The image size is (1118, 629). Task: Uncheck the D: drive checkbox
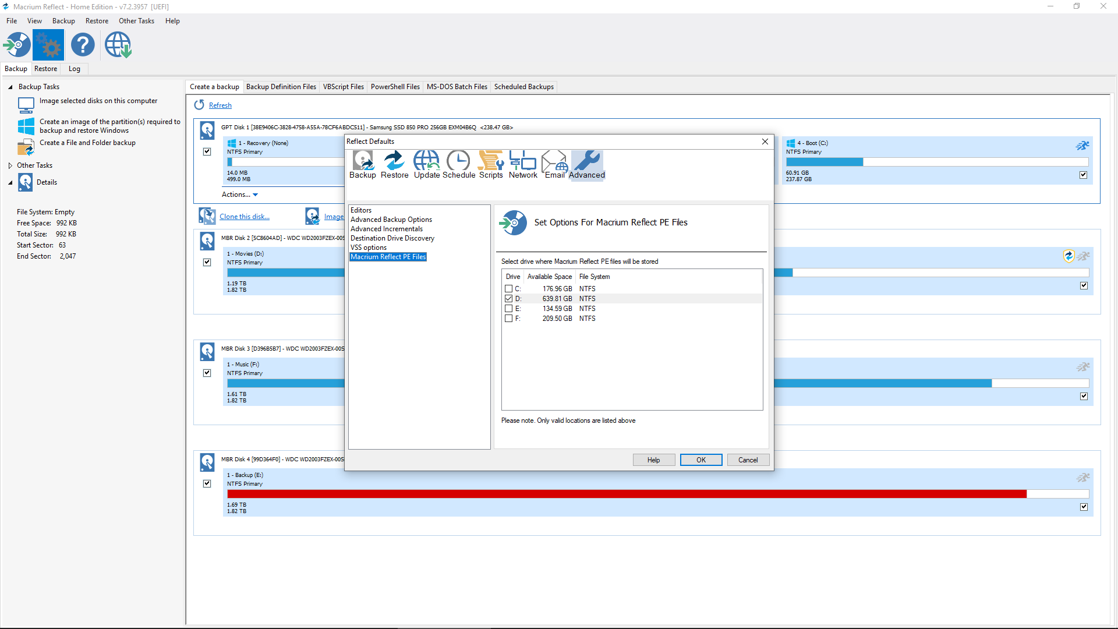[x=508, y=299]
